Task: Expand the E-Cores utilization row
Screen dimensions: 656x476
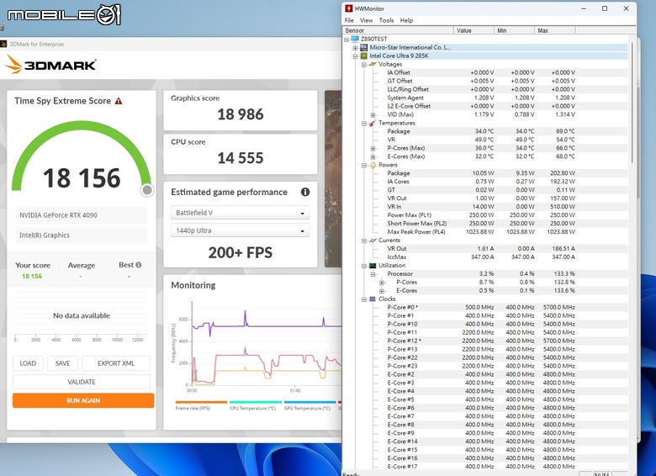Action: point(382,291)
